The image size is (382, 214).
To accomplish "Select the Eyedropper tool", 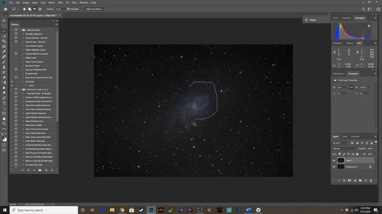I will pos(4,52).
